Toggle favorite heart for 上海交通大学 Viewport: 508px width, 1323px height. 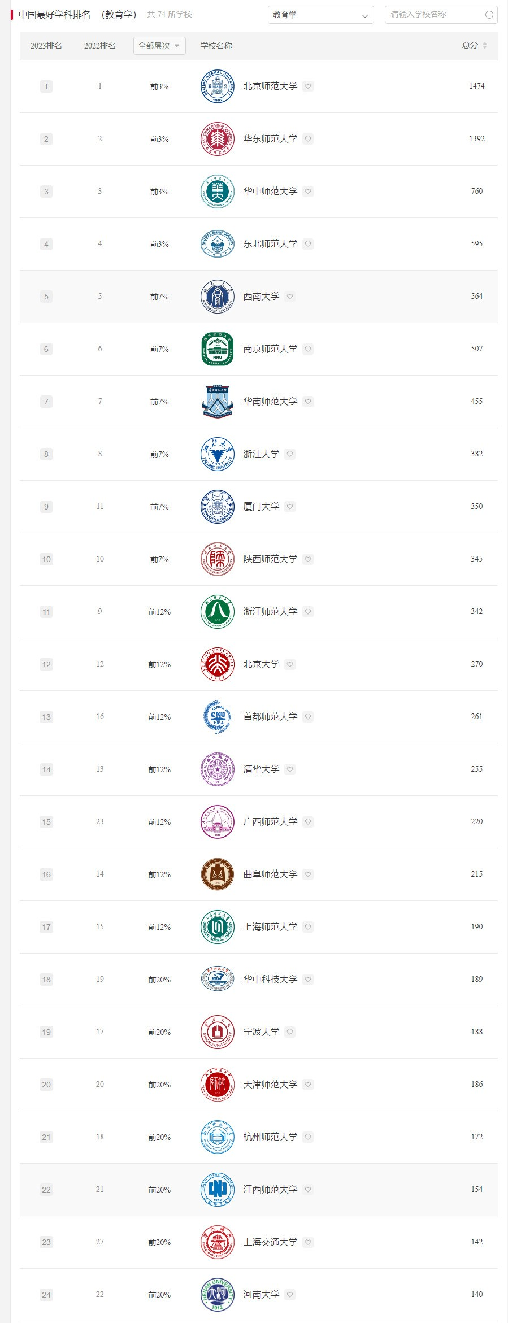coord(308,1242)
